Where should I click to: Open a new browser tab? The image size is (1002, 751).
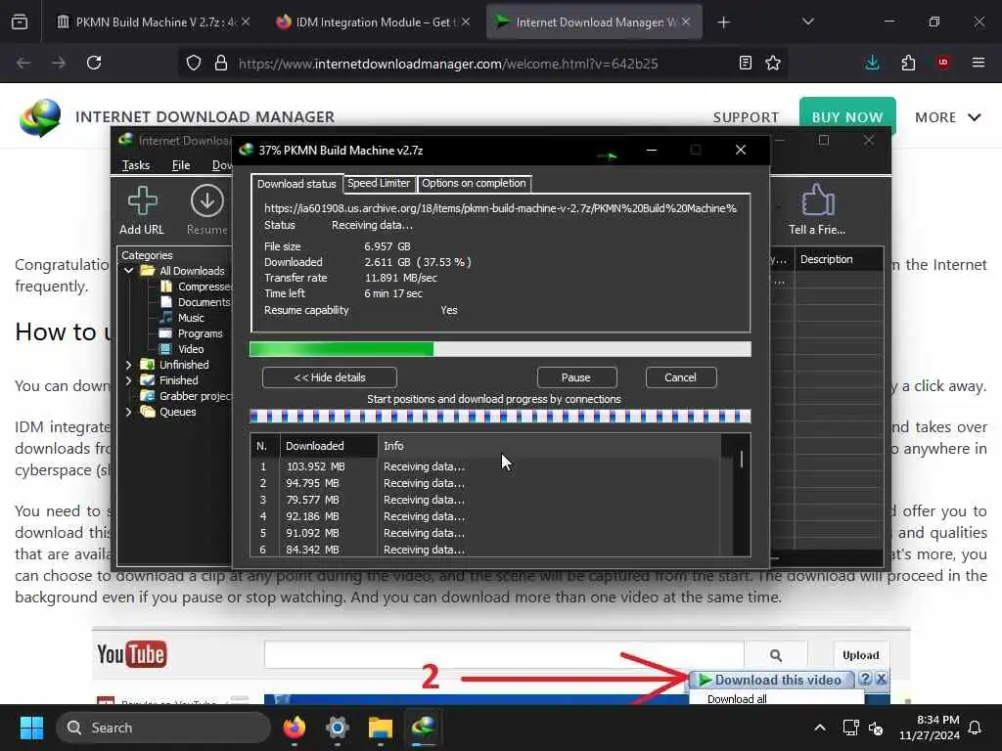(x=723, y=22)
